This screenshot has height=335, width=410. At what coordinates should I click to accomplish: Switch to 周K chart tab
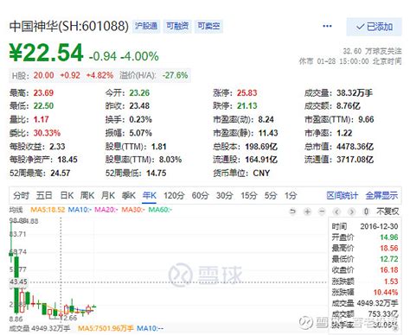click(x=87, y=196)
